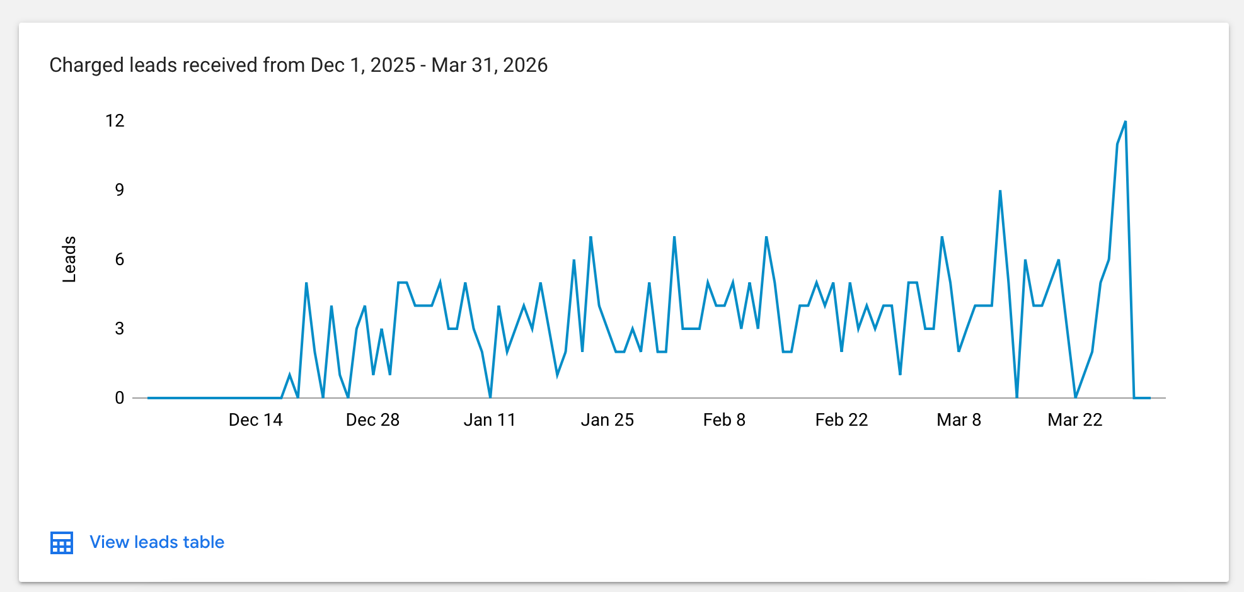Select the Feb 8 axis label
Screen dimensions: 1244x592
click(725, 420)
